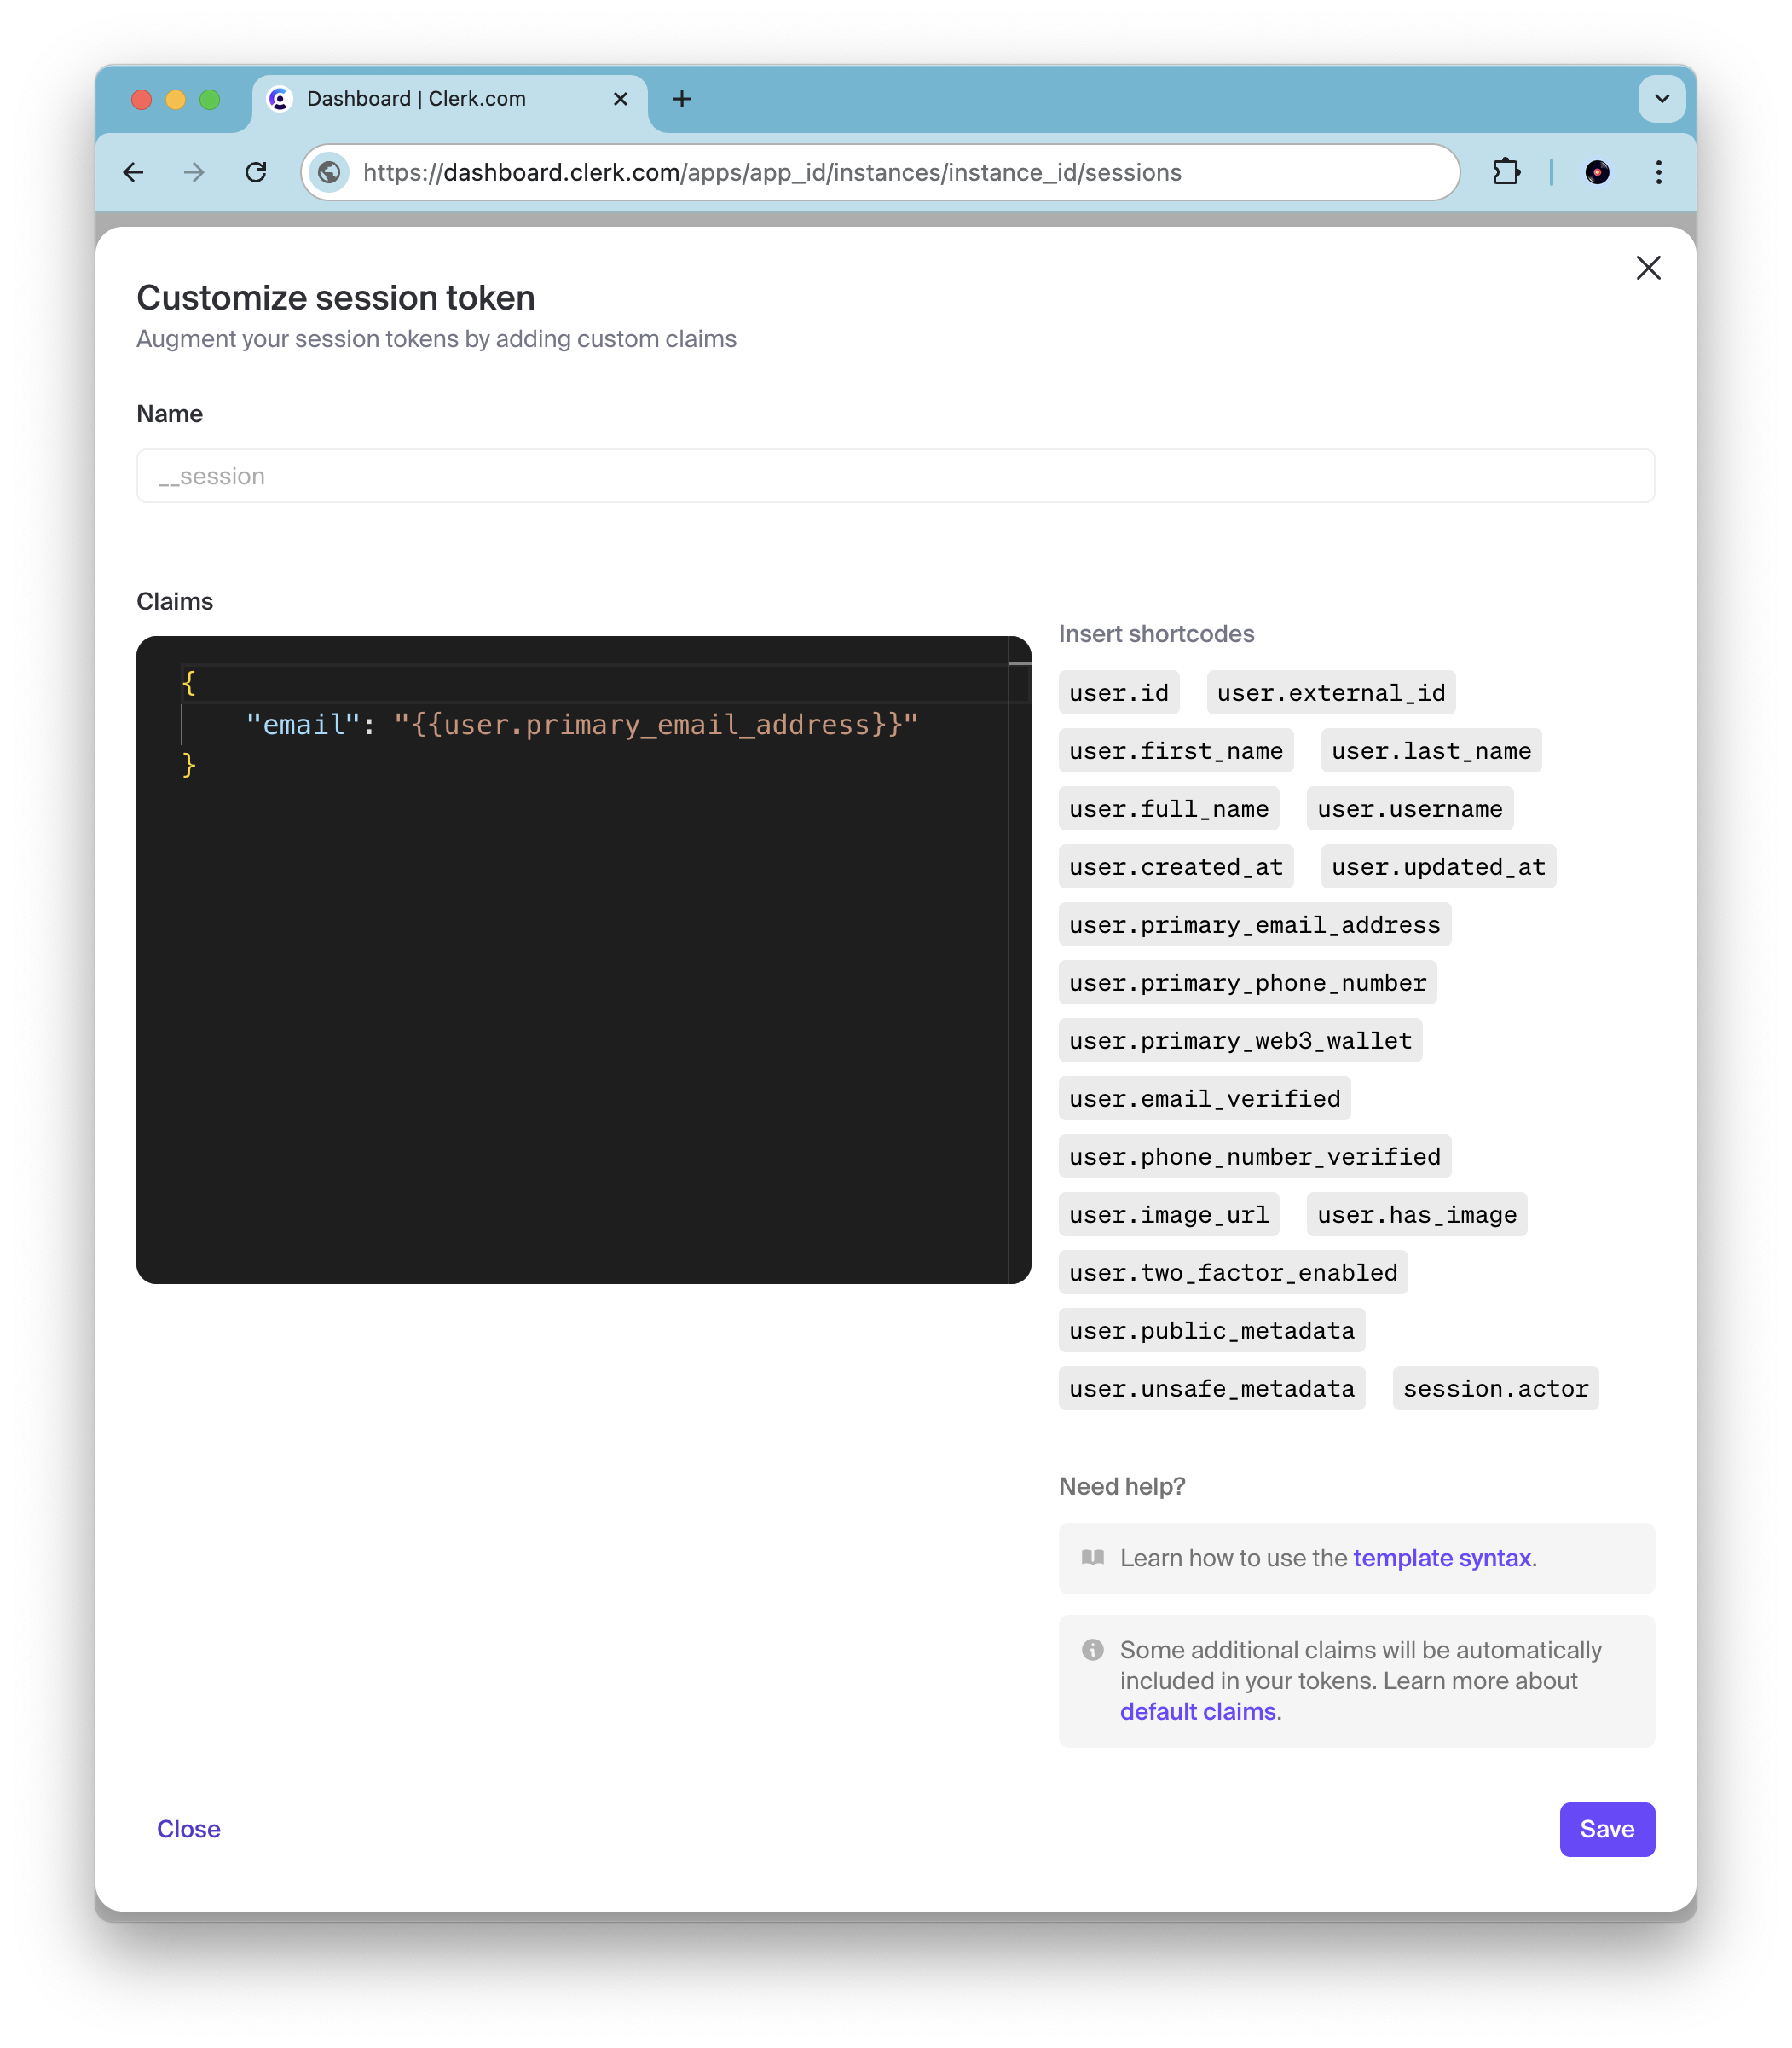1792x2048 pixels.
Task: Reload the page
Action: tap(256, 172)
